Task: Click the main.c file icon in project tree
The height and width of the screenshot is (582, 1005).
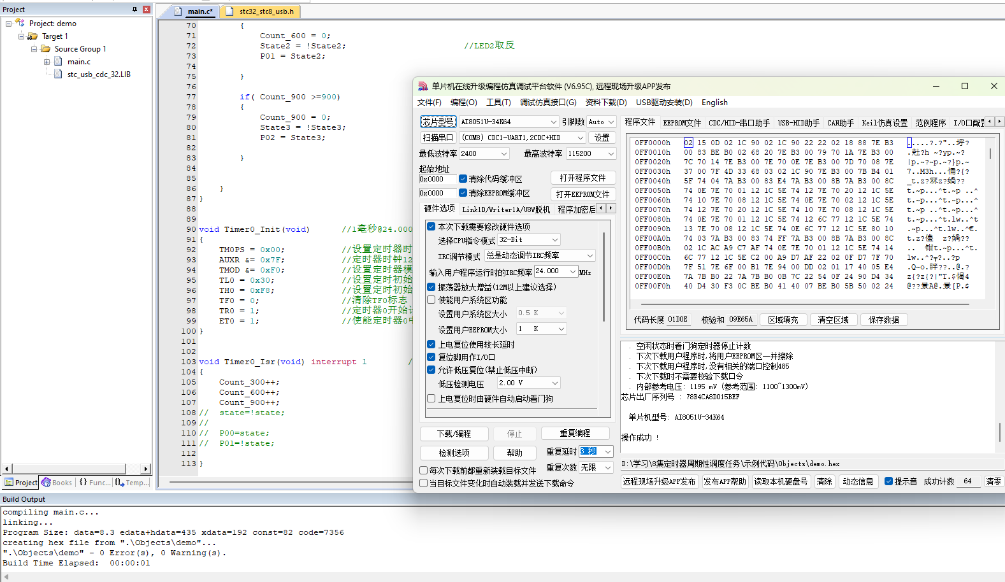Action: 59,61
